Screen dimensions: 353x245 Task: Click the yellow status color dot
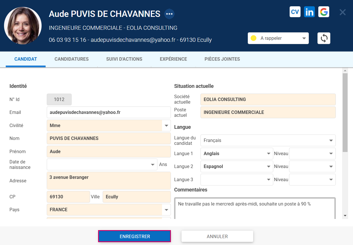253,38
